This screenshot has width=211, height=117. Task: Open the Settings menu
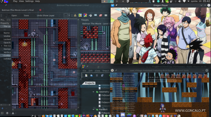(x=30, y=1)
